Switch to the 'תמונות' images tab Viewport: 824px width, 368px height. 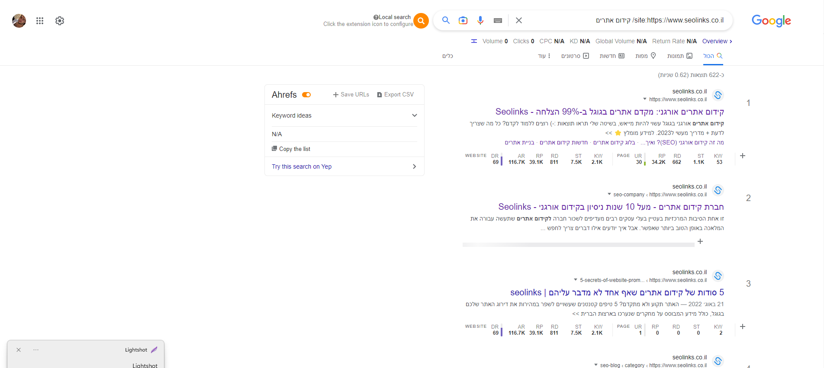coord(680,56)
